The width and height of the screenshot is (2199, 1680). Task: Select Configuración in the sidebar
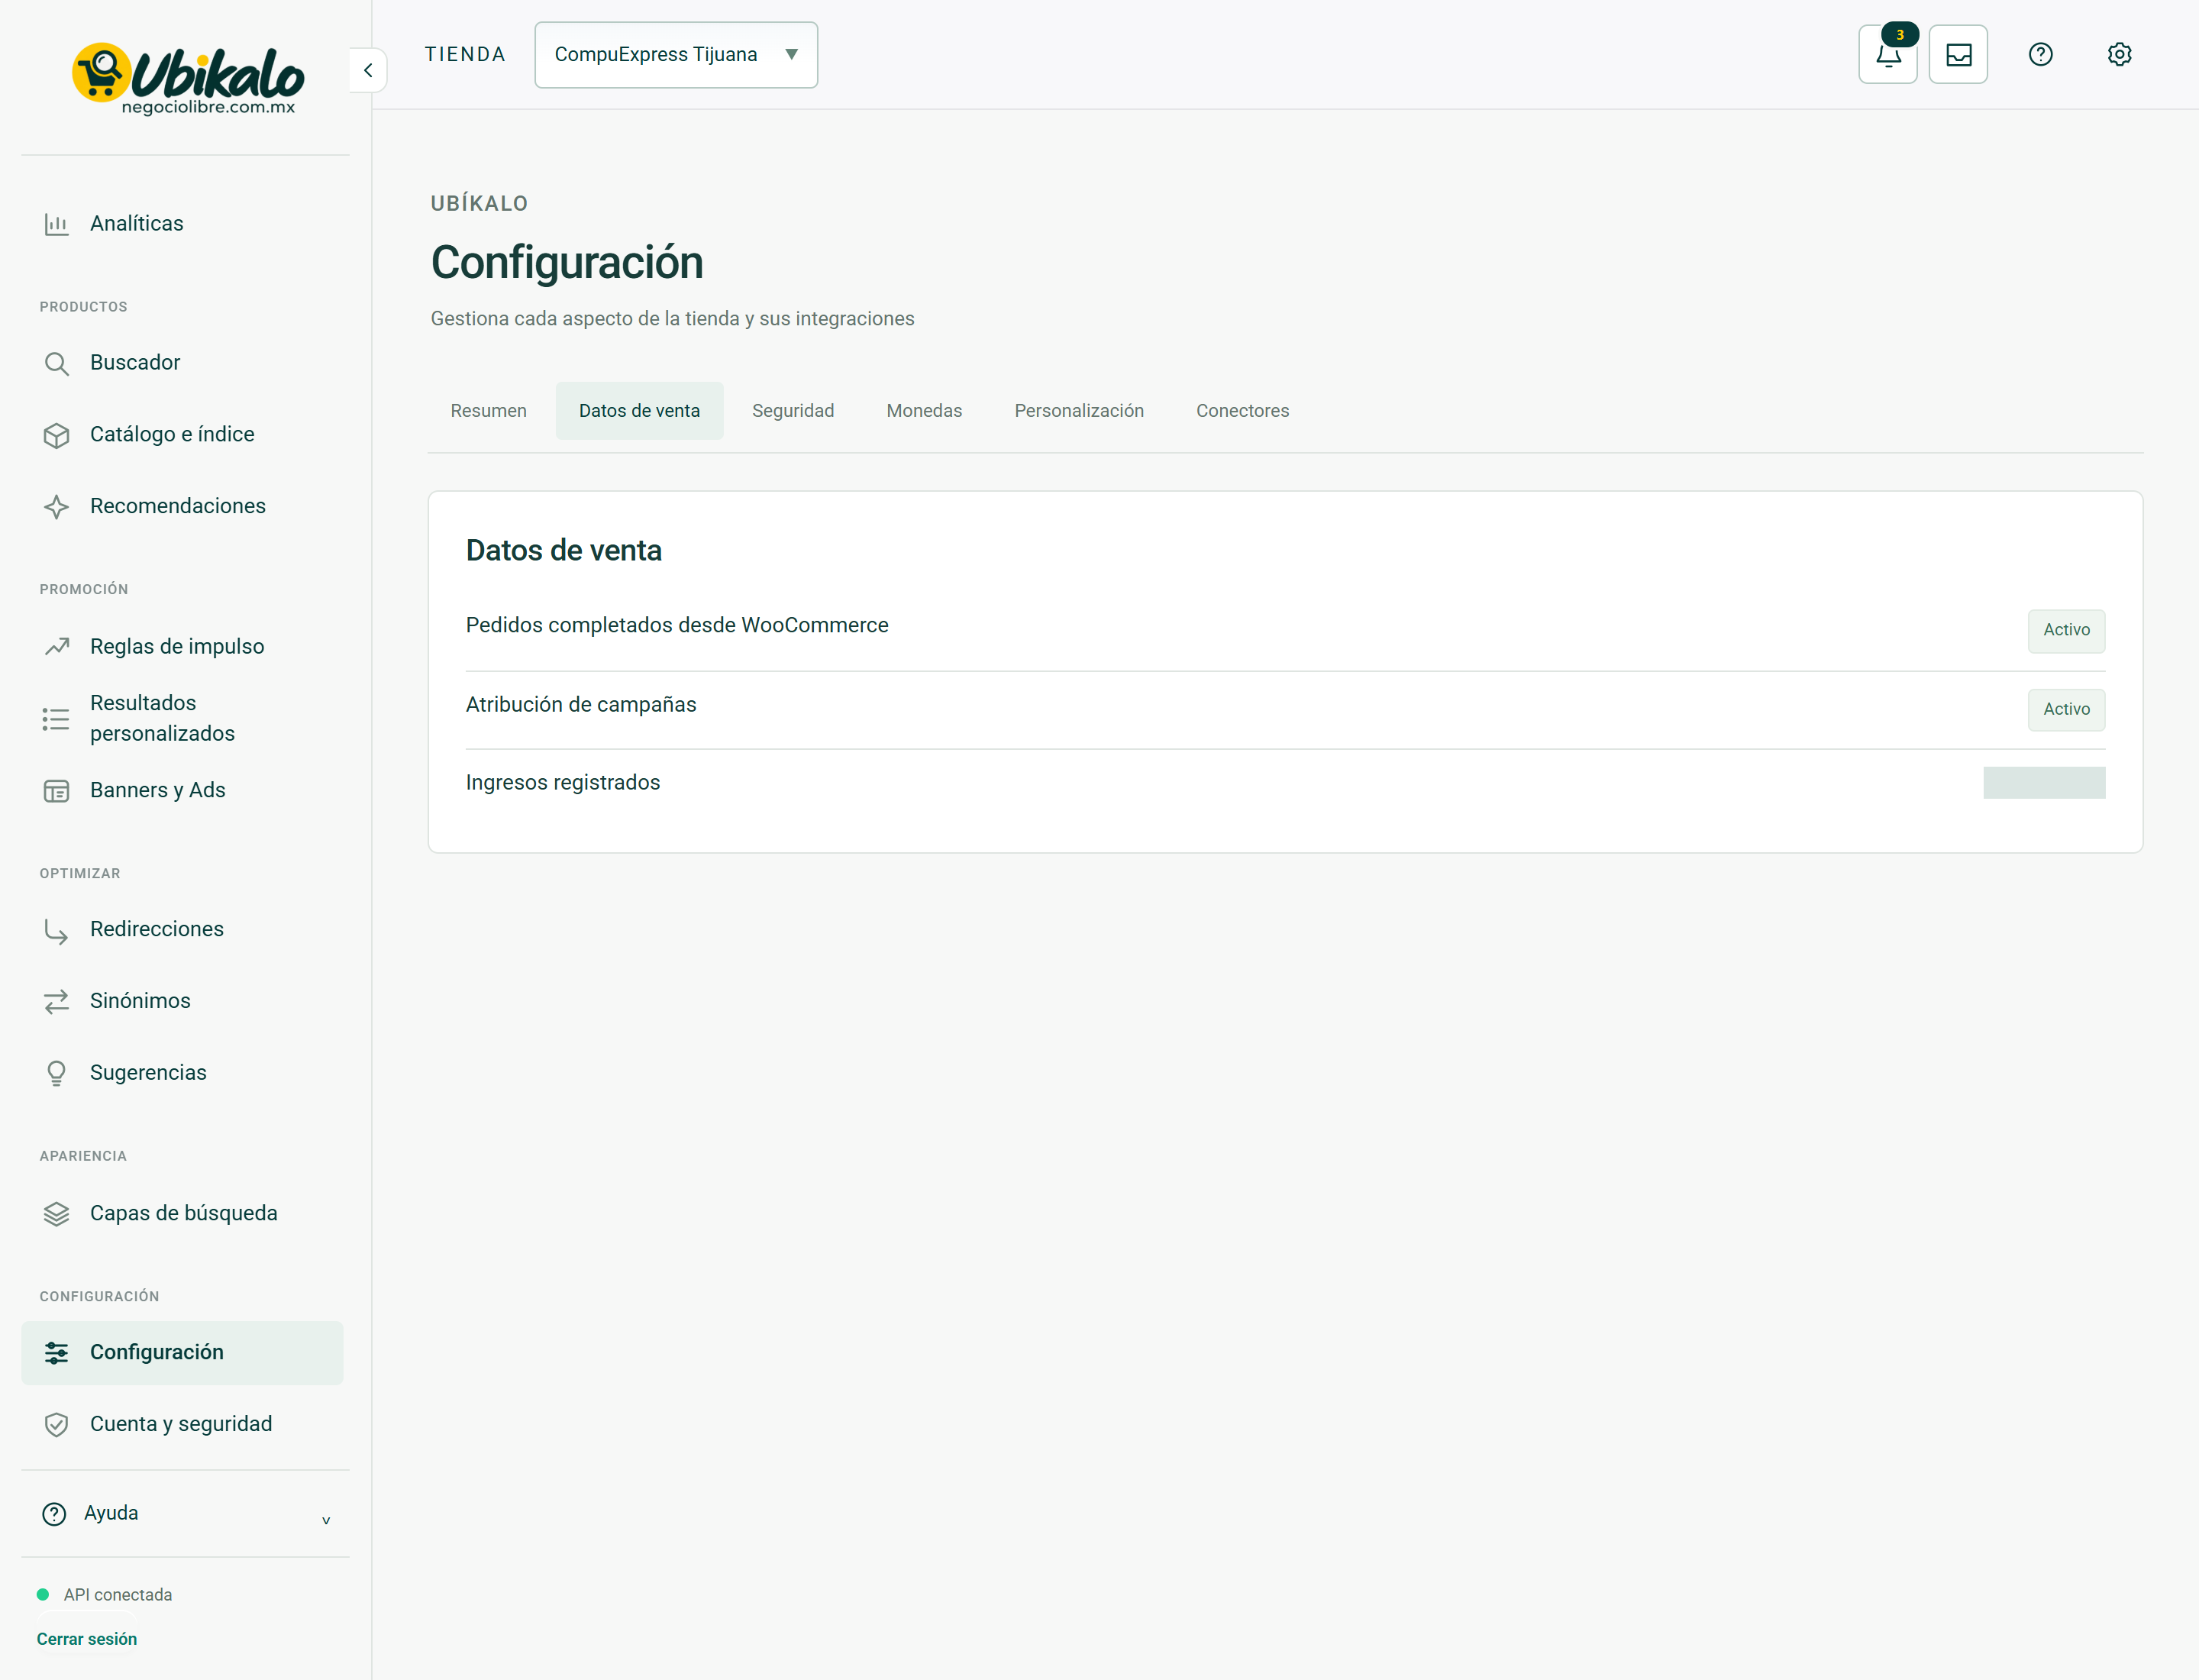(182, 1353)
